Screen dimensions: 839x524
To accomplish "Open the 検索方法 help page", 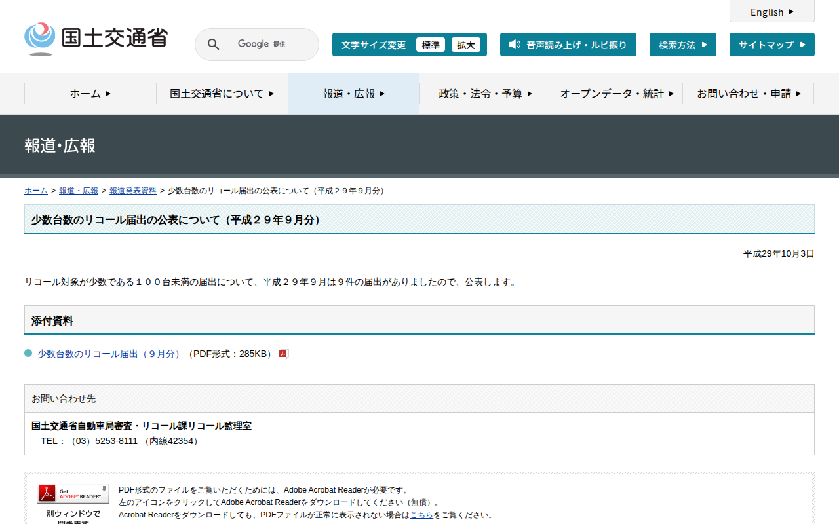I will 682,45.
